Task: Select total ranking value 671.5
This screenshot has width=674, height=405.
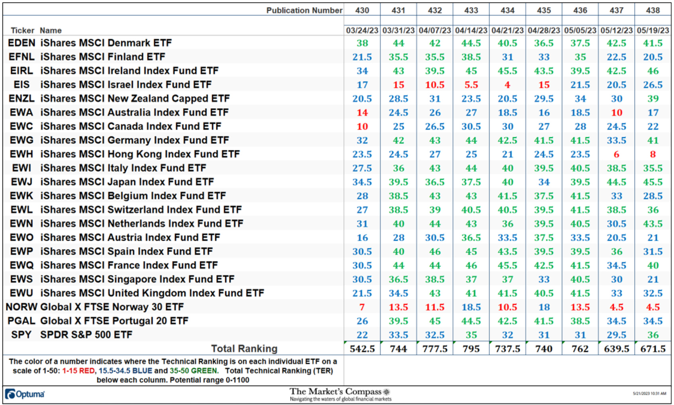Action: [x=653, y=349]
